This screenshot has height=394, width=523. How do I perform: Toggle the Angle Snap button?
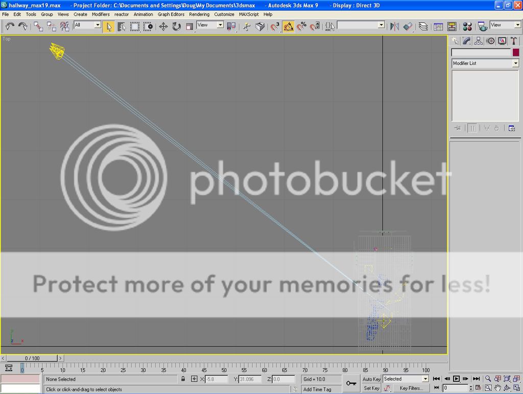coord(289,26)
